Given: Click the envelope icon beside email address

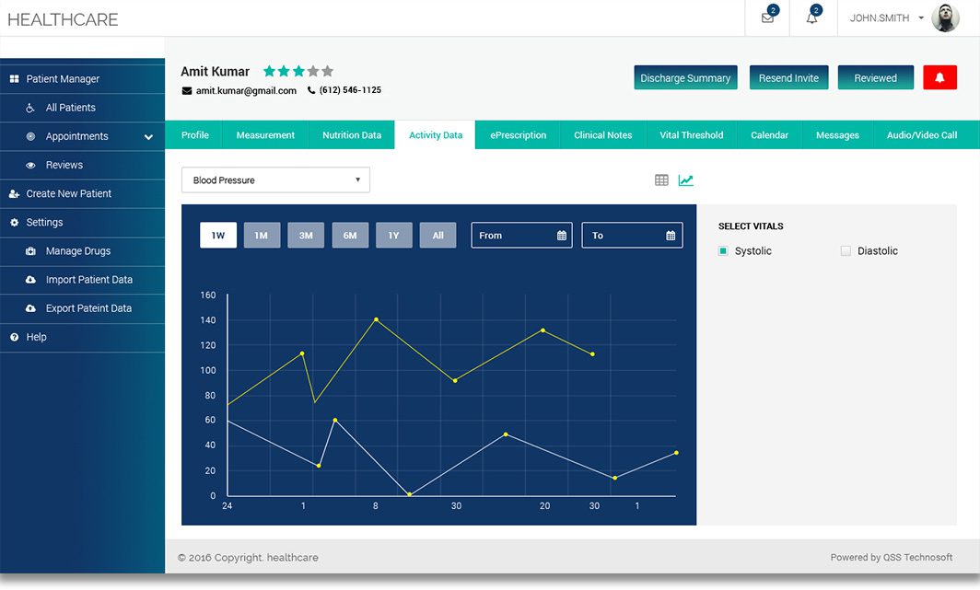Looking at the screenshot, I should pyautogui.click(x=186, y=90).
